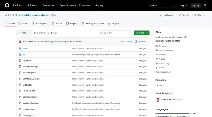The height and width of the screenshot is (117, 212).
Task: Click the star icon to star repository
Action: (x=196, y=15)
